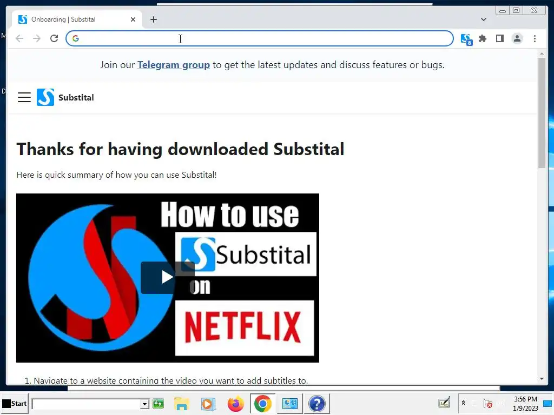Screen dimensions: 554x415
Task: Minimize the Chrome window
Action: point(502,11)
